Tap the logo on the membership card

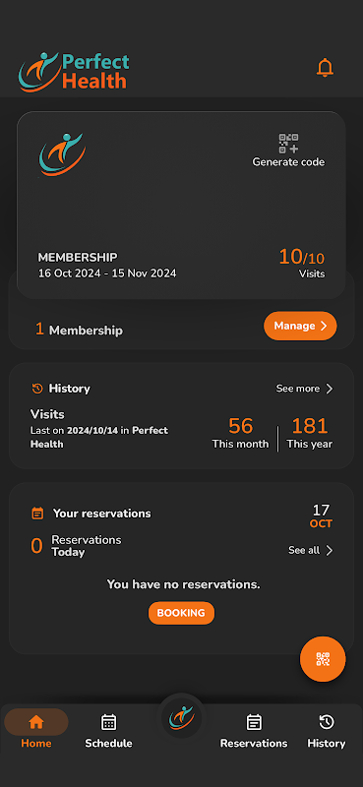[62, 154]
